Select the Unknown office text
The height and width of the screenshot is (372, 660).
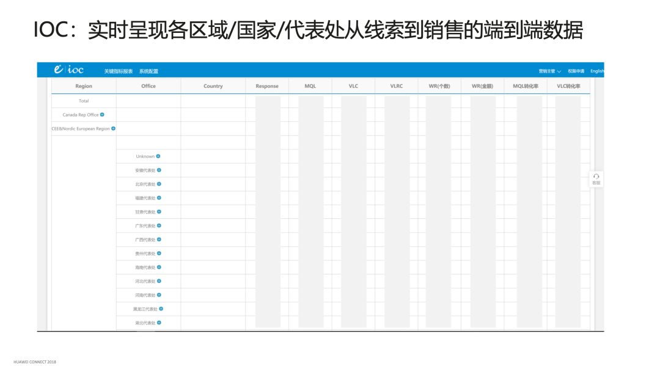pyautogui.click(x=145, y=156)
